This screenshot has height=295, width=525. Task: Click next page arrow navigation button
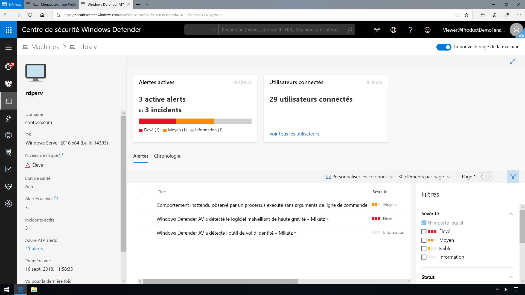point(489,176)
